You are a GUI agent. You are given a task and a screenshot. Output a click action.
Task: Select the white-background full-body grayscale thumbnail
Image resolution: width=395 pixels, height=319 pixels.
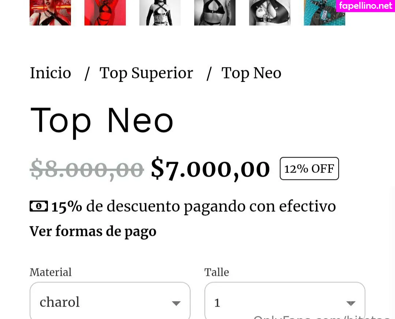(x=160, y=12)
